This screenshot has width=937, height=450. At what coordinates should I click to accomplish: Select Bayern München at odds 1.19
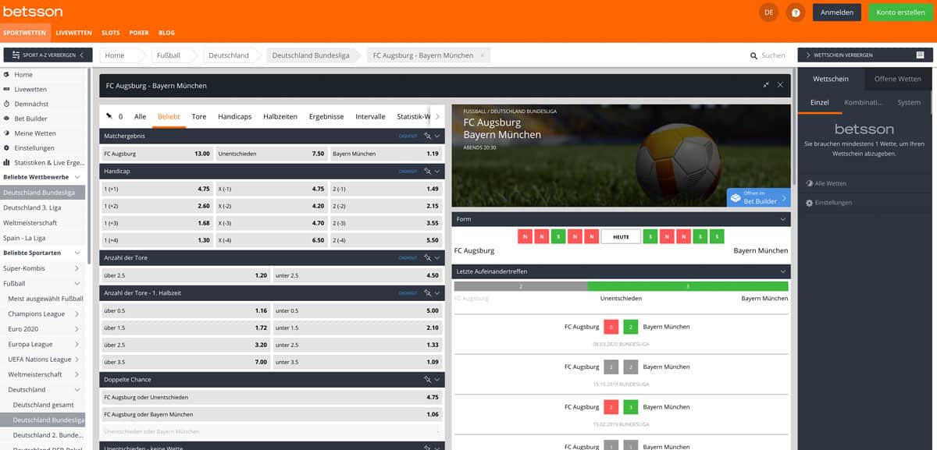click(x=387, y=154)
